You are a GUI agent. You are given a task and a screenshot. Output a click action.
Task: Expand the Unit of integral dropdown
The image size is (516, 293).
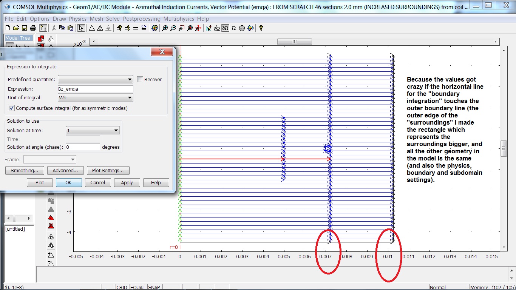click(x=95, y=98)
